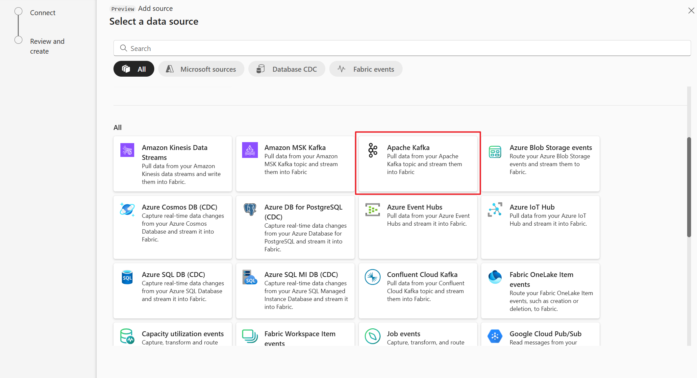Viewport: 697px width, 378px height.
Task: Select the Database CDC filter tab
Action: point(286,69)
